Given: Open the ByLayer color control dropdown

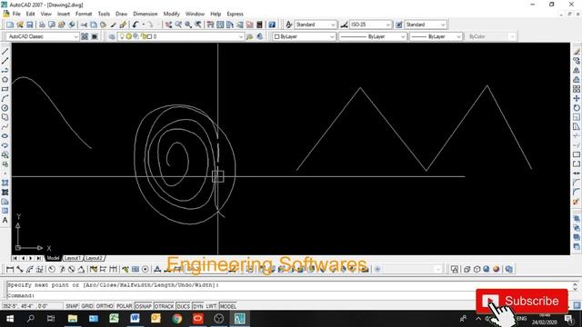Looking at the screenshot, I should click(304, 36).
